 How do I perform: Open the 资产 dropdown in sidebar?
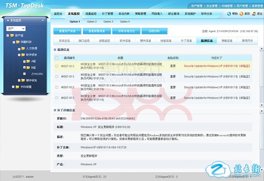[x=16, y=29]
